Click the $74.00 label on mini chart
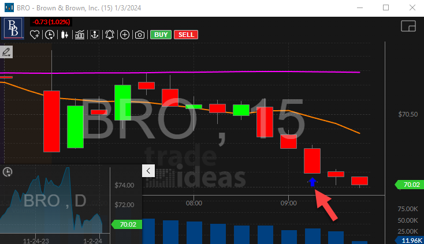424x244 pixels. click(124, 185)
